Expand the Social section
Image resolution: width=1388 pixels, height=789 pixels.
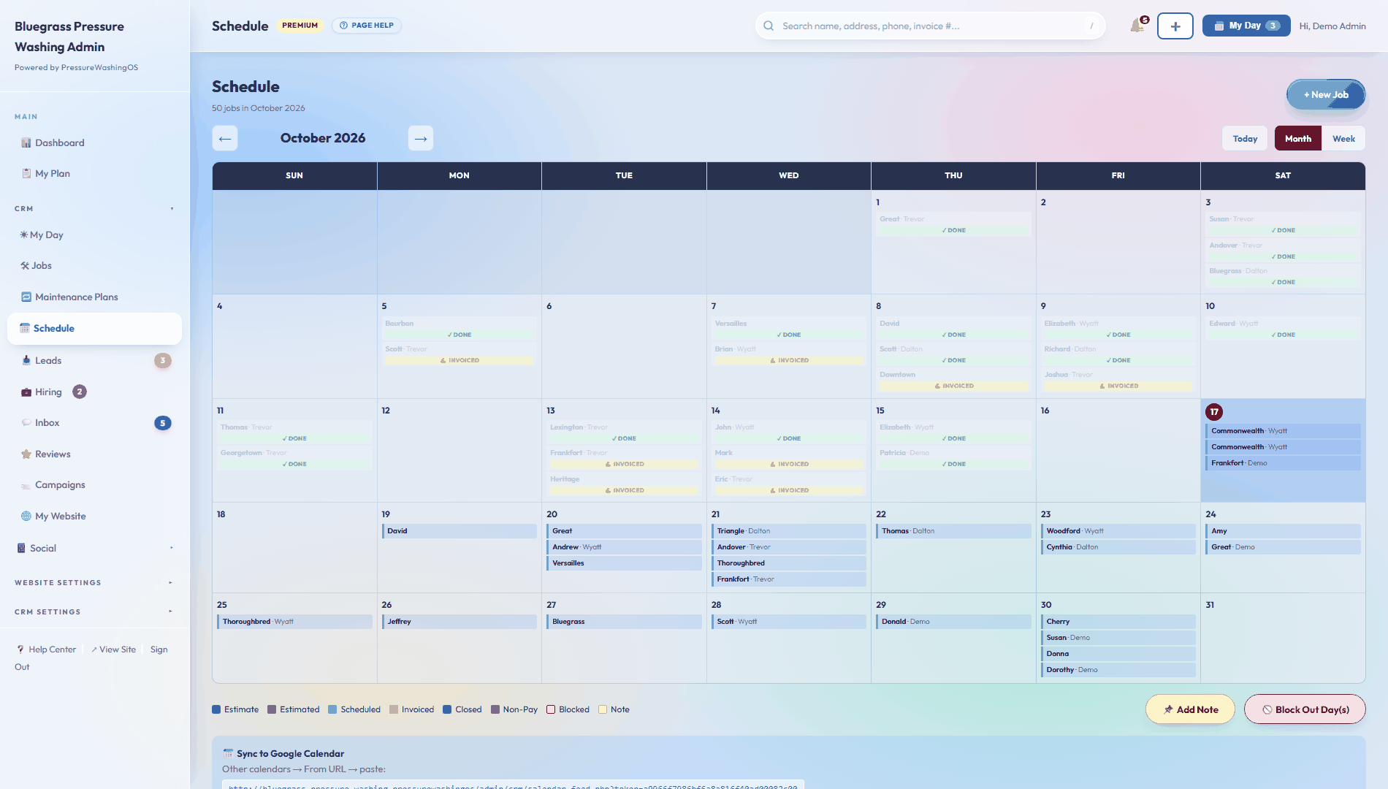point(94,548)
